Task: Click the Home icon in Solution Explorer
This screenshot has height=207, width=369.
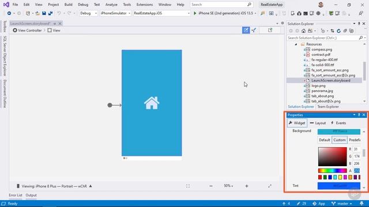Action: point(304,30)
